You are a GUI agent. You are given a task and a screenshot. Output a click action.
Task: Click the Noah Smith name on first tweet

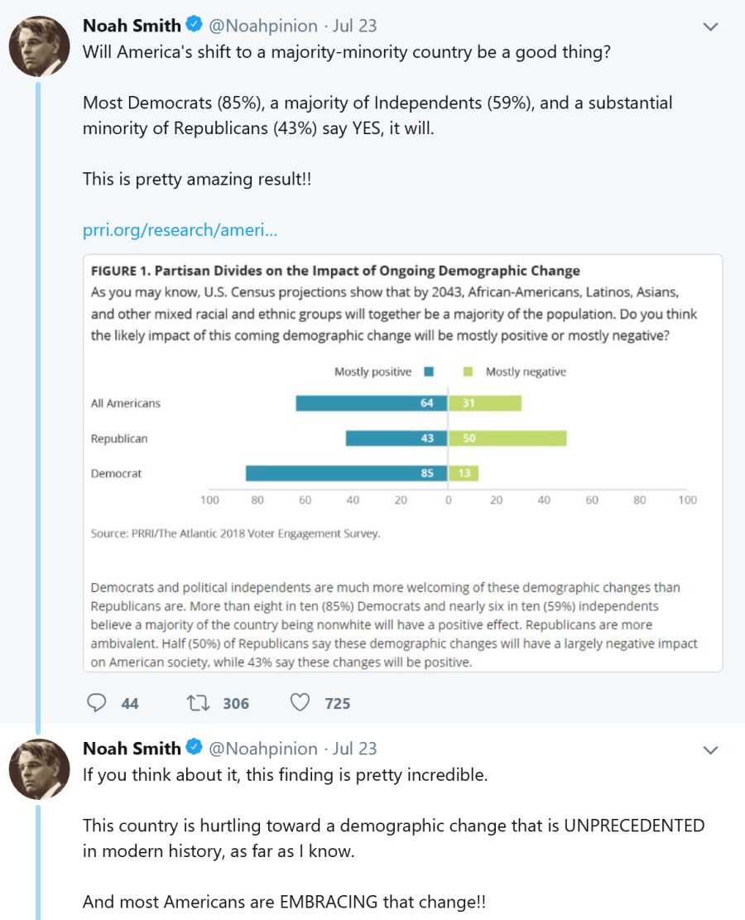tap(132, 26)
